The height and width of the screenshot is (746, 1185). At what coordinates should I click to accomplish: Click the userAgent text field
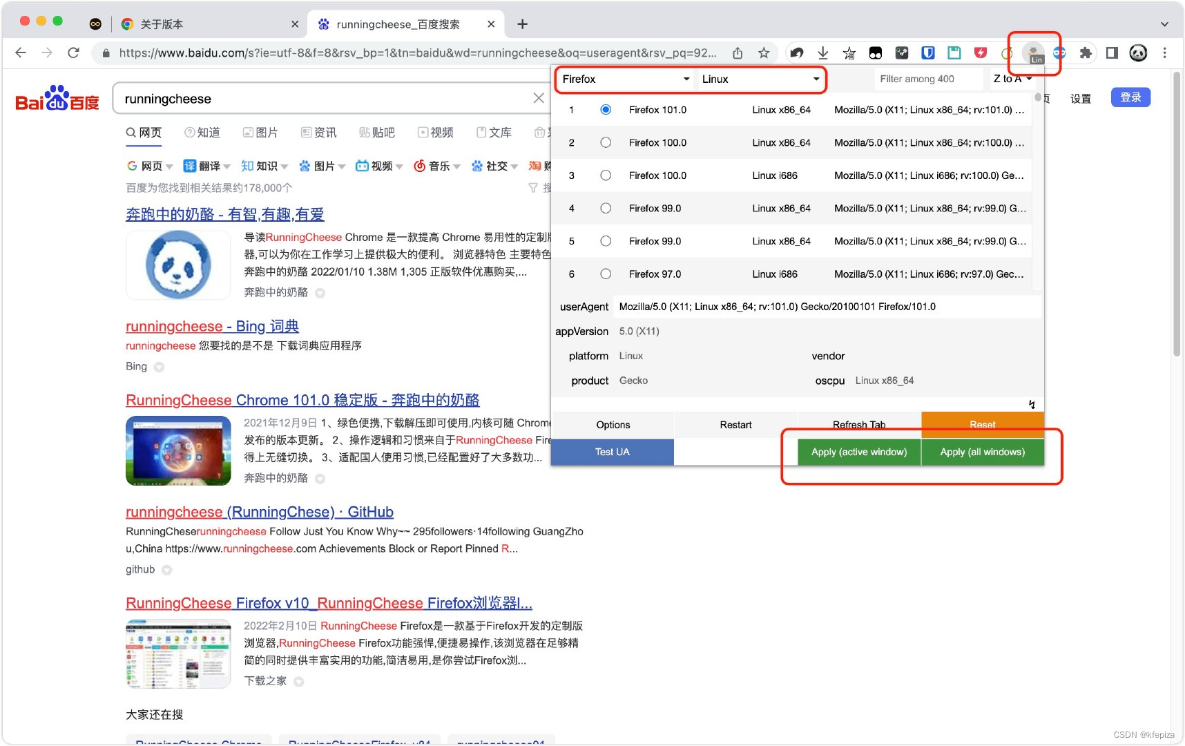pos(829,307)
